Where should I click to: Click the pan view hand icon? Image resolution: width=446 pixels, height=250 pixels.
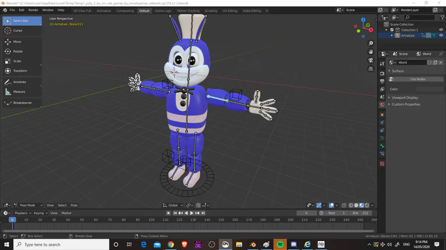[x=371, y=51]
